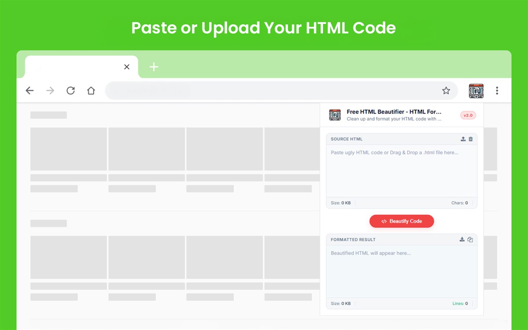Click the browser forward arrow
The height and width of the screenshot is (330, 528).
[50, 91]
